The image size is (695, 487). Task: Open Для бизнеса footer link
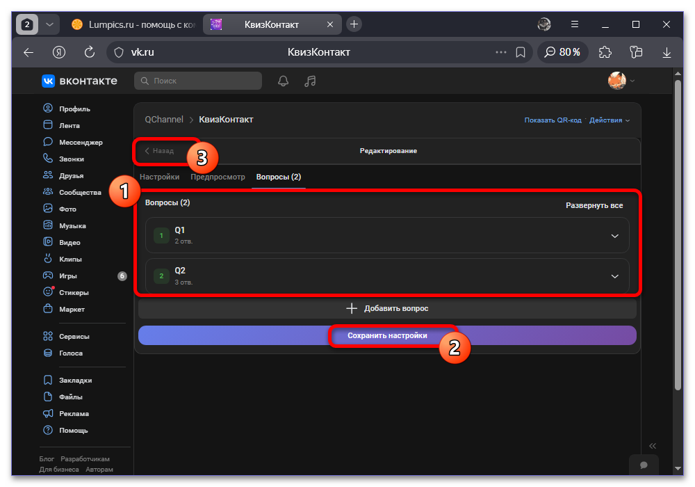pyautogui.click(x=59, y=469)
